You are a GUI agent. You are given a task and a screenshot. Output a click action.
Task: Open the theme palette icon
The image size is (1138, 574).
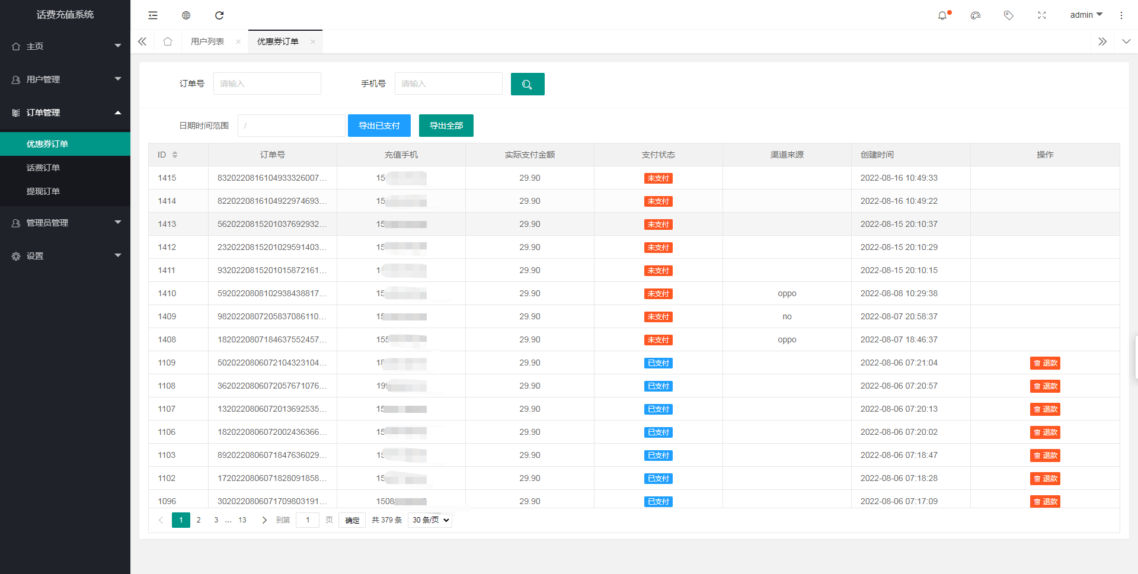point(976,15)
